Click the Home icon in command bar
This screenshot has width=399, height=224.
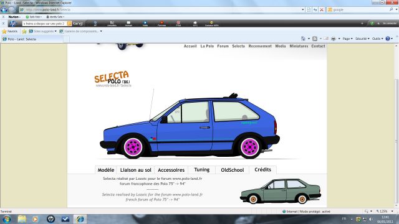[303, 39]
